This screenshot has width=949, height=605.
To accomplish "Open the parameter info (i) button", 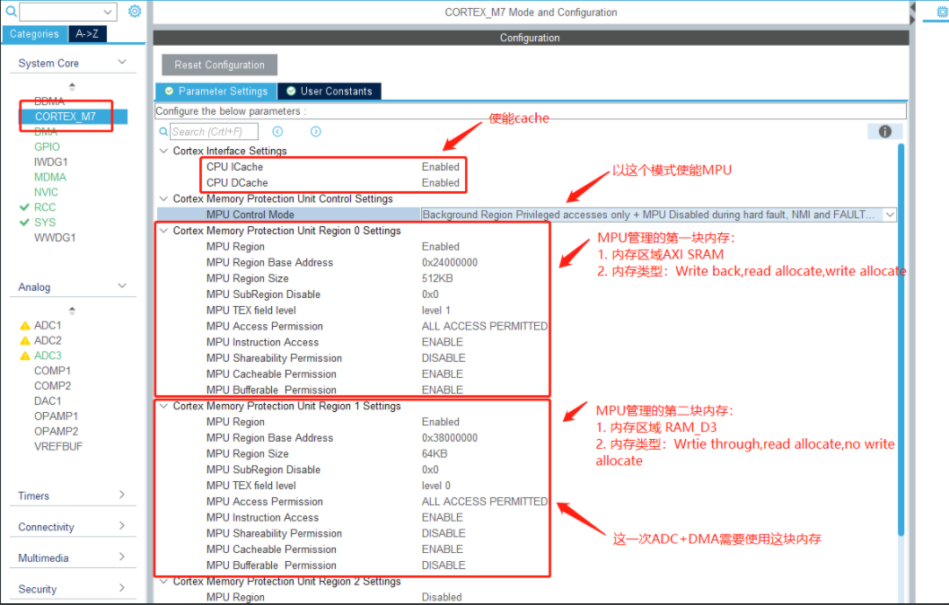I will [x=884, y=131].
